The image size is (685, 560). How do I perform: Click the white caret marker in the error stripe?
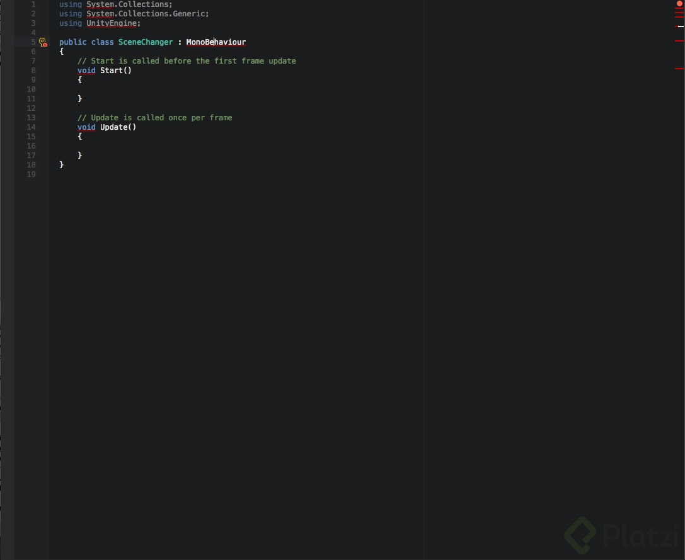pos(681,26)
